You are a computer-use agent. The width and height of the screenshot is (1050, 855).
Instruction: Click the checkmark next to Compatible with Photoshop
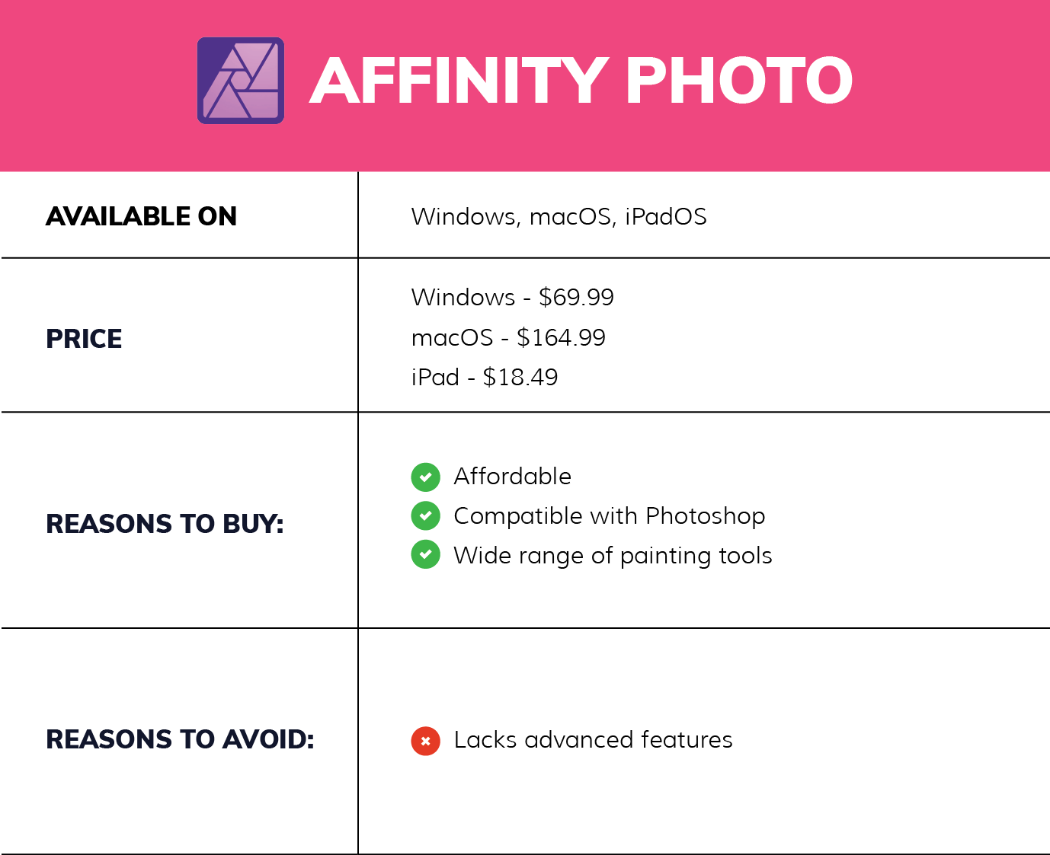(425, 516)
